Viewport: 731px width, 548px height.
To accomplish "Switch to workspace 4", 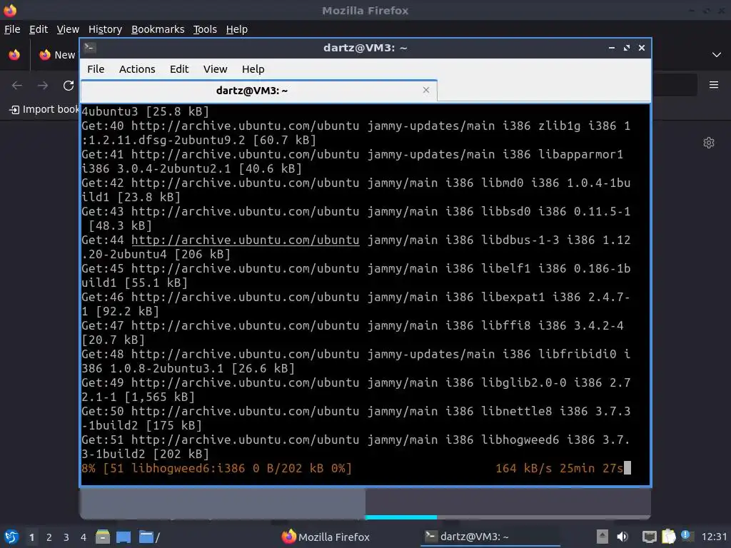I will (x=83, y=537).
